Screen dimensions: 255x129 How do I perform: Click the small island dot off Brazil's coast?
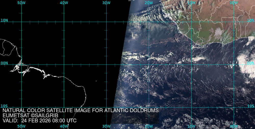tap(96, 81)
